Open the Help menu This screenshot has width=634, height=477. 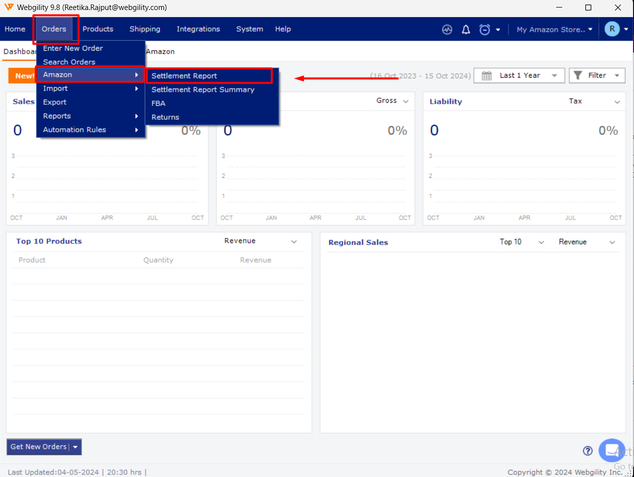pyautogui.click(x=283, y=29)
